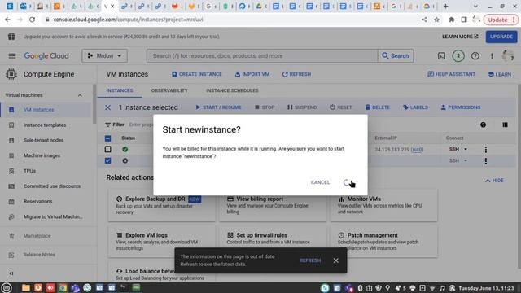Open more actions for the selected stopped instance
Image resolution: width=521 pixels, height=293 pixels.
(x=486, y=161)
